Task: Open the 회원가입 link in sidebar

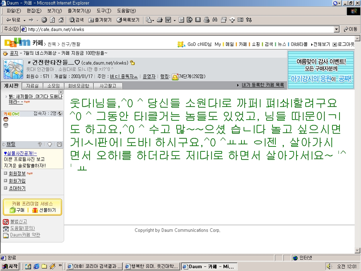Action: click(x=17, y=181)
